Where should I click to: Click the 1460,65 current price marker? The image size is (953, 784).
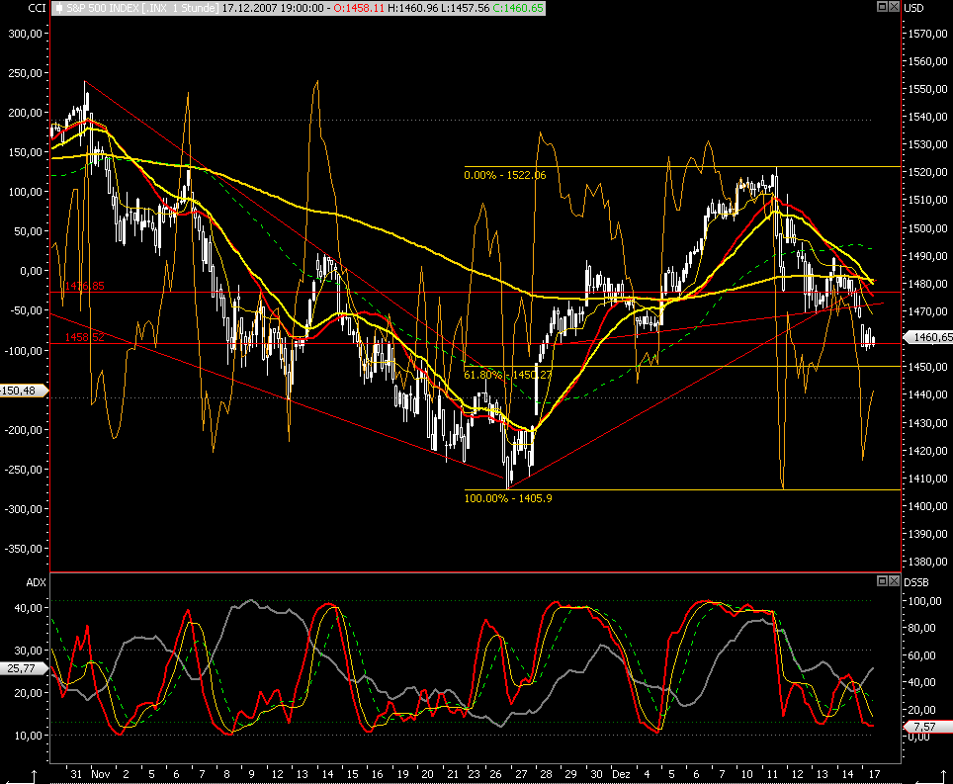click(x=928, y=337)
